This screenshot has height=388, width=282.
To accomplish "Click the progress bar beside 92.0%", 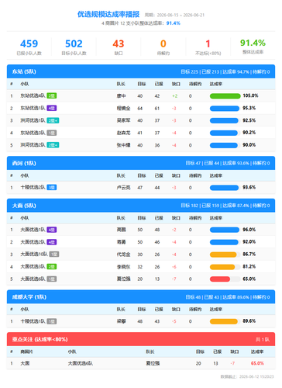I will (x=225, y=242).
